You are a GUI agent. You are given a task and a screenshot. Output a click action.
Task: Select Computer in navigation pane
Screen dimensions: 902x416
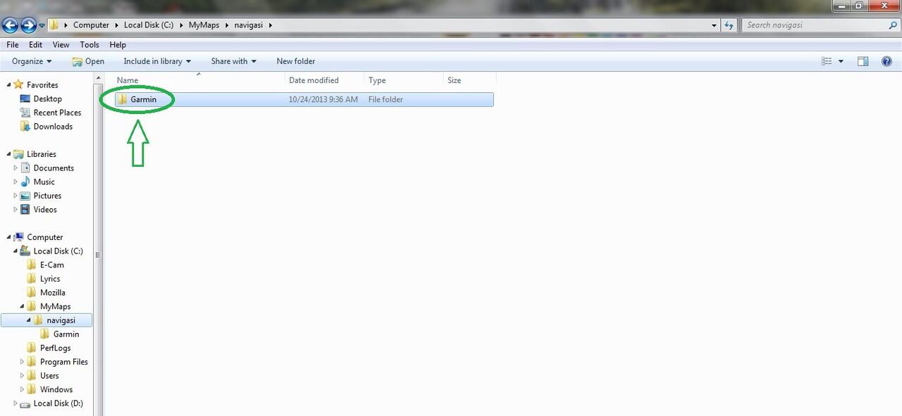pos(45,237)
